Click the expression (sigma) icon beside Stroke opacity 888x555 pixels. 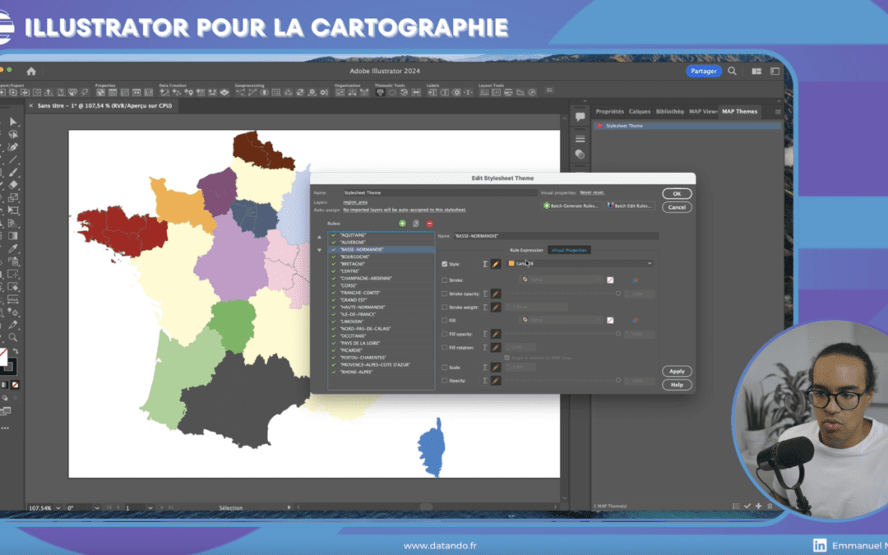484,294
